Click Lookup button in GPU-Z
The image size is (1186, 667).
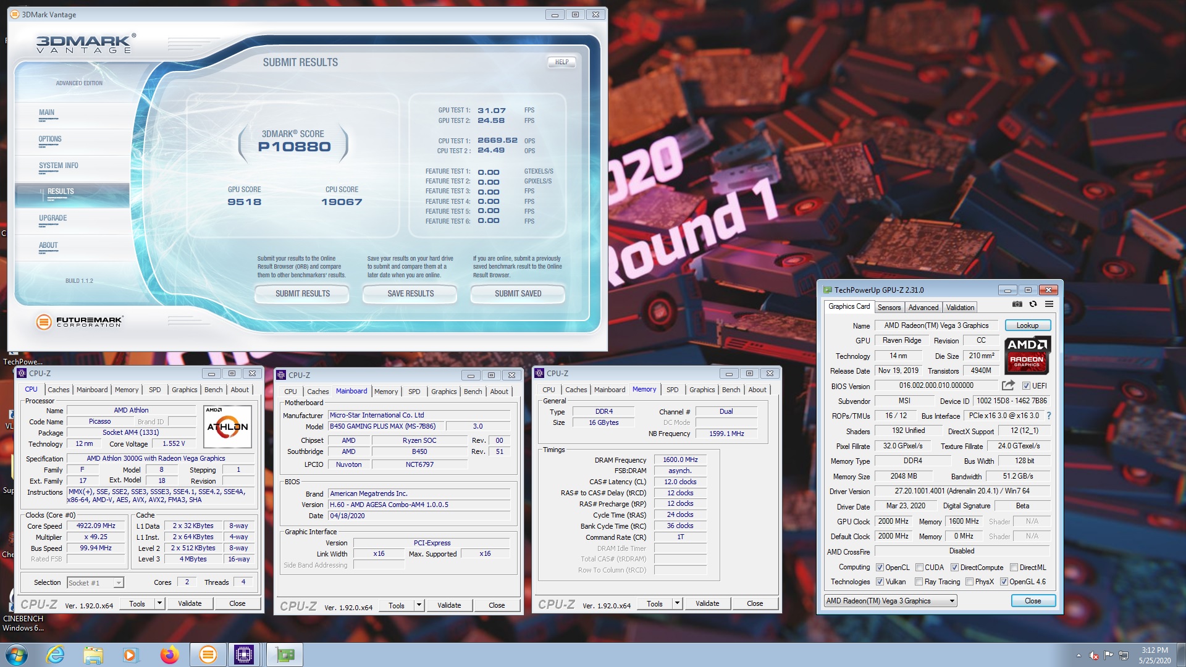[x=1027, y=325]
